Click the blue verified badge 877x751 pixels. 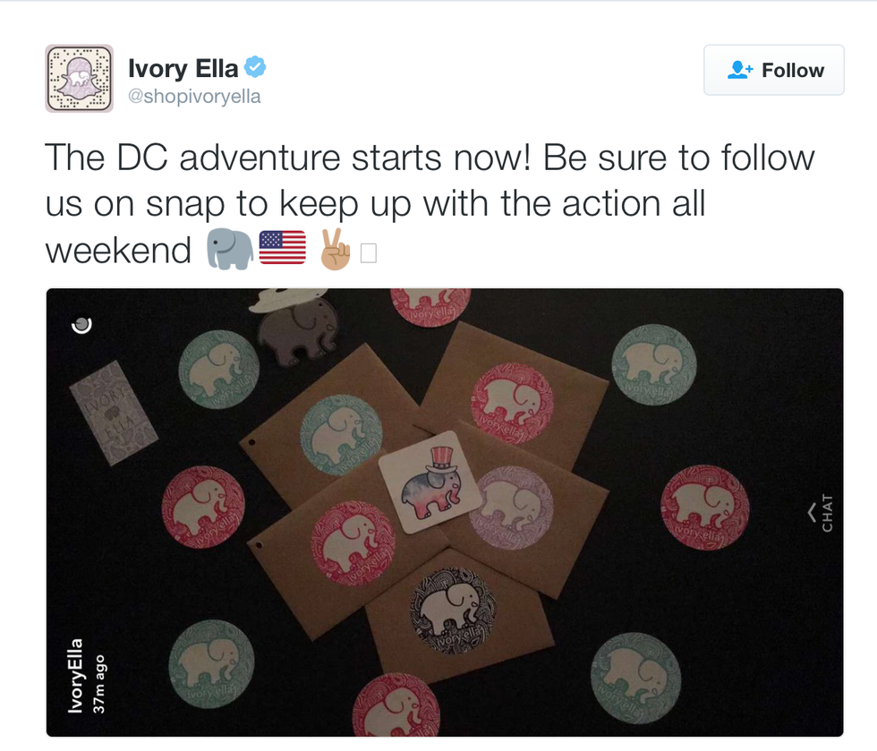tap(256, 67)
